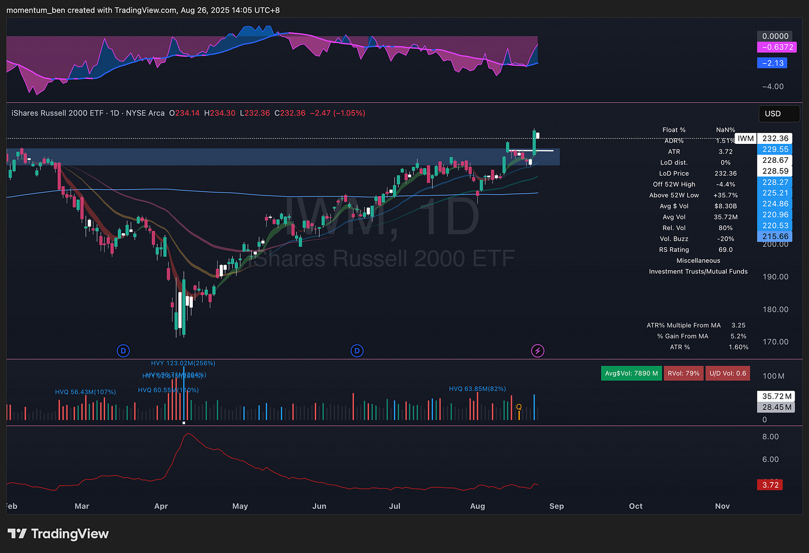The image size is (809, 553).
Task: Click the 180.00 price scale level
Action: pos(775,310)
